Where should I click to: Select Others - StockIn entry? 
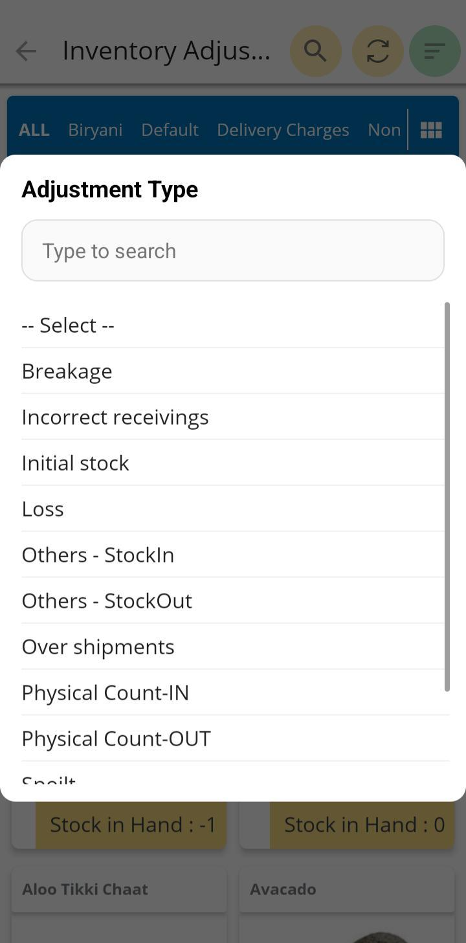pos(98,555)
